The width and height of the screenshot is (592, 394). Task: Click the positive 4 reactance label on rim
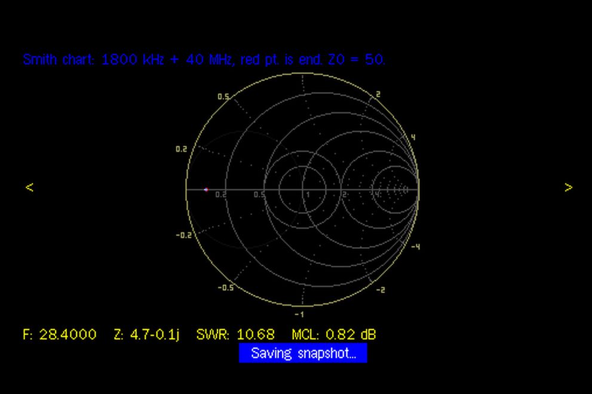point(413,137)
